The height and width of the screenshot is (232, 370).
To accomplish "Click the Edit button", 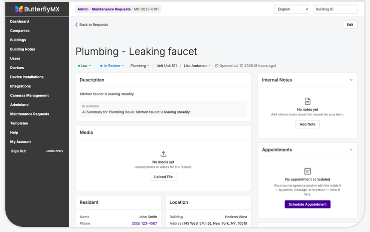I will coord(350,24).
